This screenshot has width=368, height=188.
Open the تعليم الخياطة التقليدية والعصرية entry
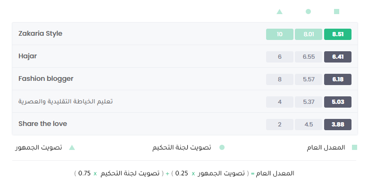click(x=66, y=102)
